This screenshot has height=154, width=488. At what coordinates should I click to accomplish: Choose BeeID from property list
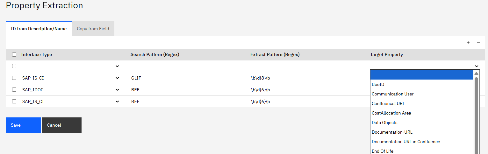[378, 84]
